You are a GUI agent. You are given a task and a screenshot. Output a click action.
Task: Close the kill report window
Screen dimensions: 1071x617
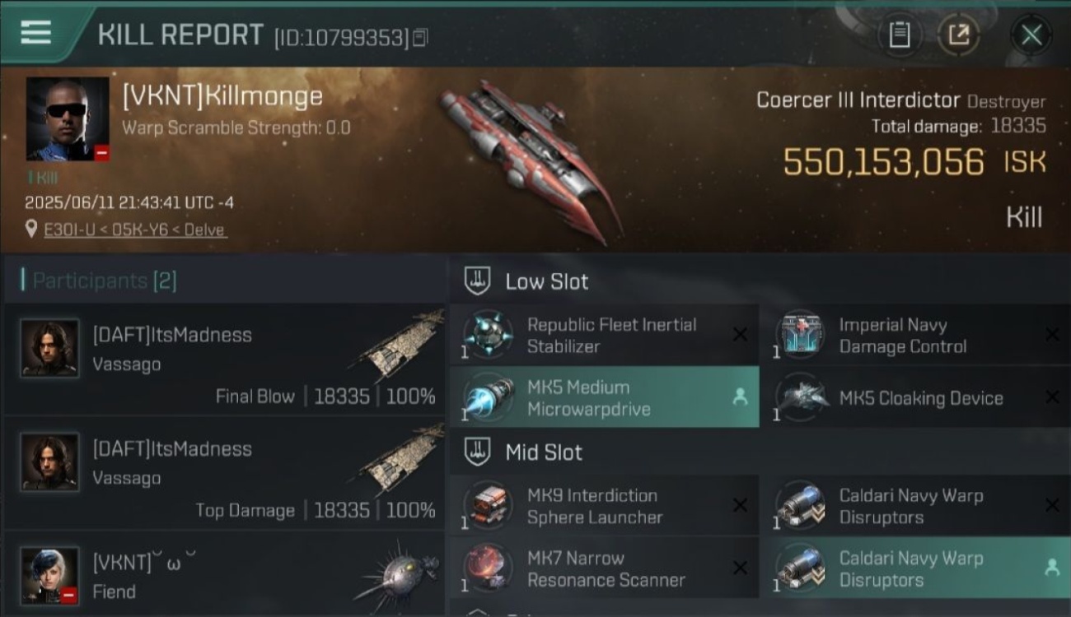(x=1031, y=35)
